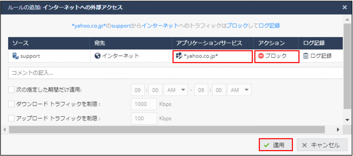
Task: Click the globe icon beside インターネット
Action: pyautogui.click(x=97, y=56)
